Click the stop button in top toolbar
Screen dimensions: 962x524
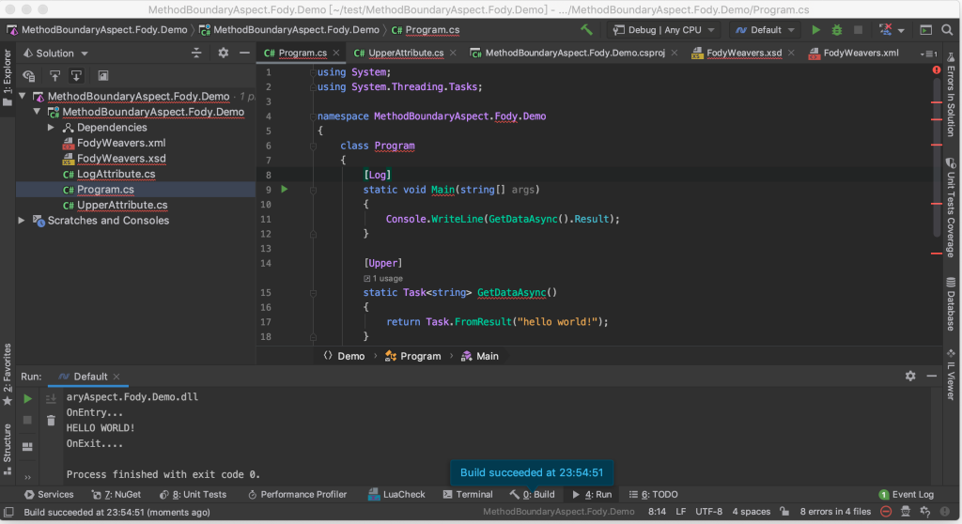tap(859, 29)
